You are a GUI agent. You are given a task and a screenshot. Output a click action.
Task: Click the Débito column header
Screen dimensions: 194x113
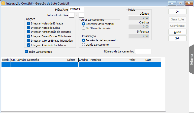[73, 60]
